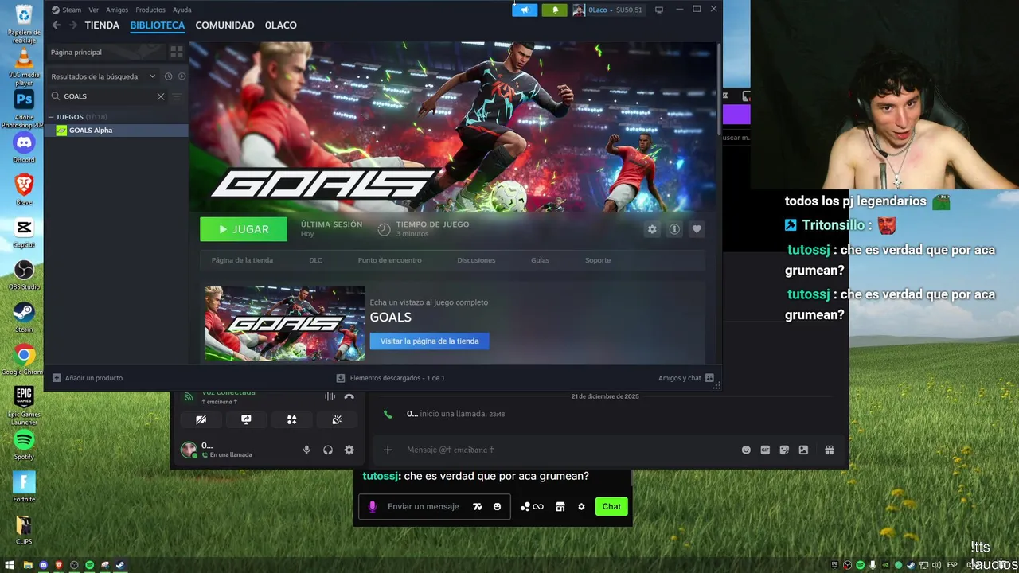Open Resultados de la búsqueda dropdown
Screen dimensions: 1019x573
click(x=103, y=76)
